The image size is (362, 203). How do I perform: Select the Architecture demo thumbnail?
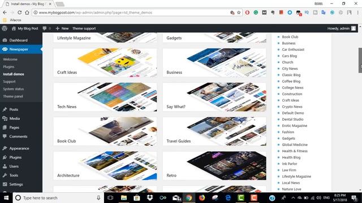click(x=105, y=165)
